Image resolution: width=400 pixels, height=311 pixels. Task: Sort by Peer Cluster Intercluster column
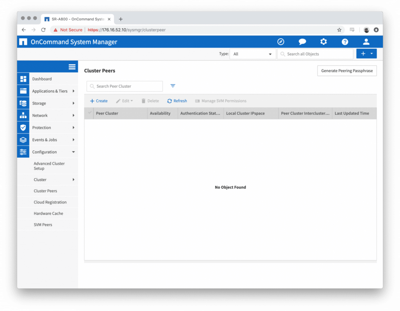pos(305,114)
